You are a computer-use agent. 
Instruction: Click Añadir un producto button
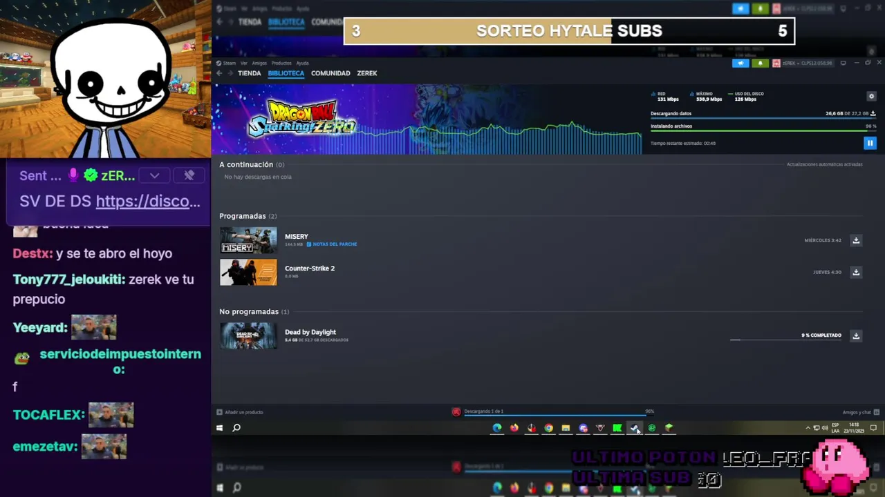(240, 412)
